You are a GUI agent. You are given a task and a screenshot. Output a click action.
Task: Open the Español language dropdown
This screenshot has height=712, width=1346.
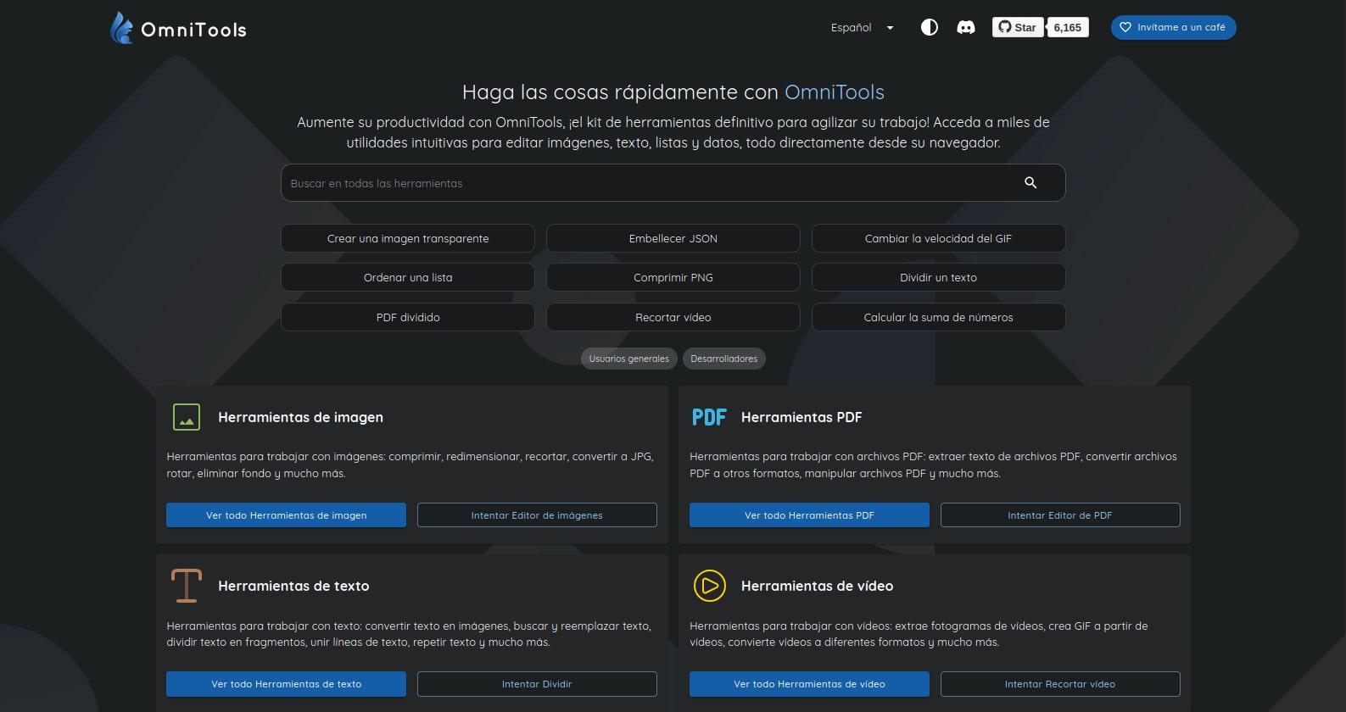(x=862, y=28)
